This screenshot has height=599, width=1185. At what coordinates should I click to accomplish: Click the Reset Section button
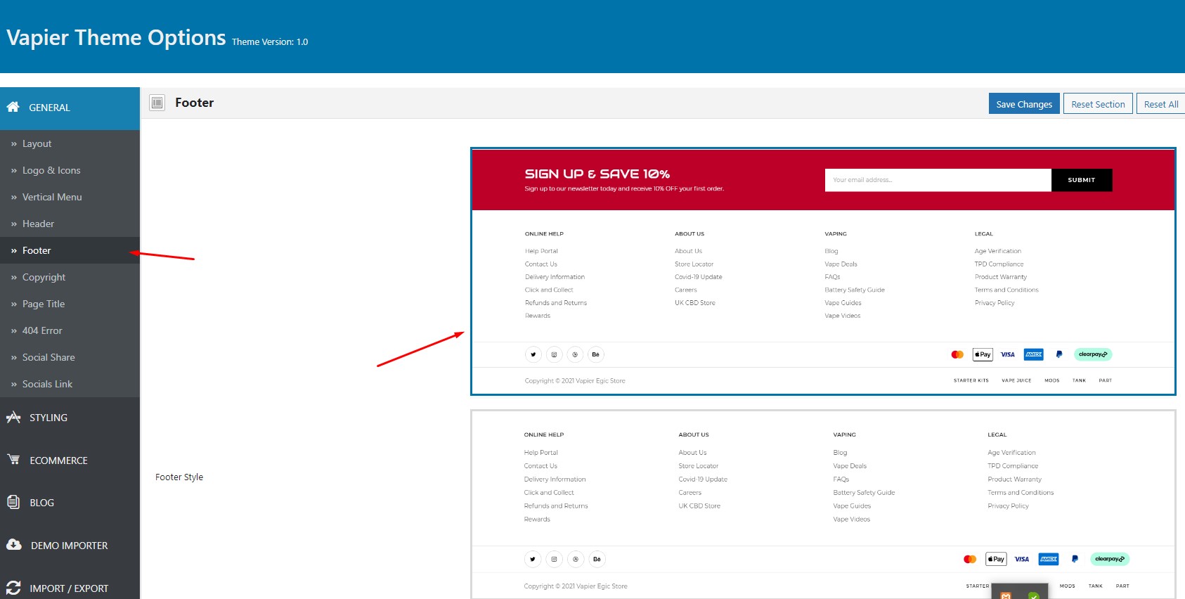(1098, 104)
